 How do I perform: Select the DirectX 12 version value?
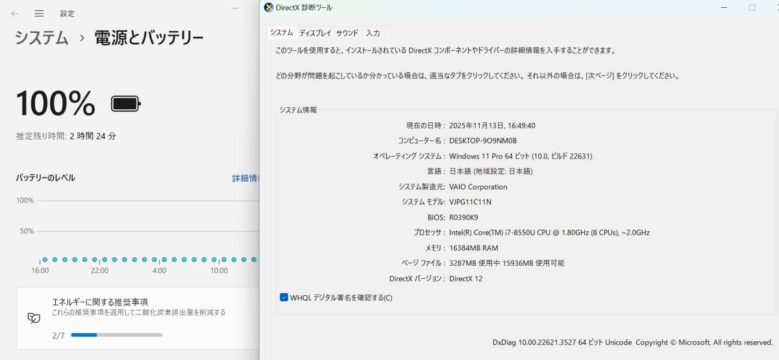(x=466, y=279)
